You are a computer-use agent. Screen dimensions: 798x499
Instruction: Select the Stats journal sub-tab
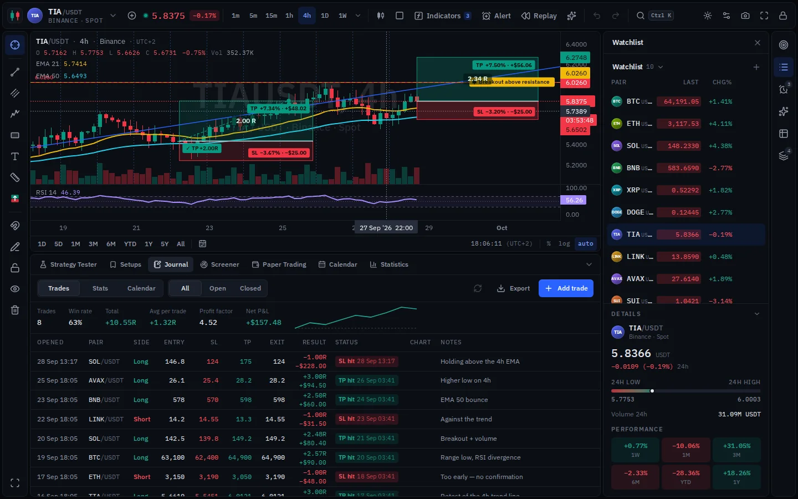pyautogui.click(x=100, y=288)
